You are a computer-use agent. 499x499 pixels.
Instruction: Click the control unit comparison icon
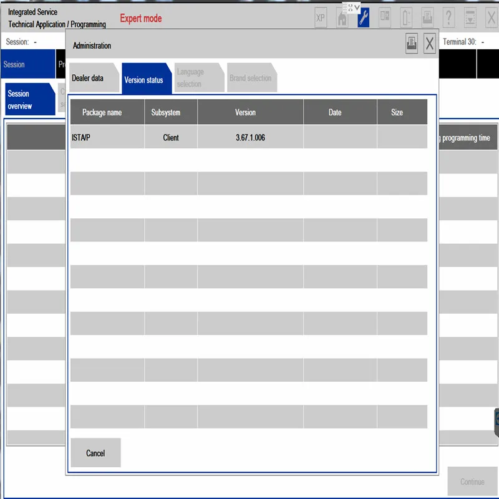385,18
